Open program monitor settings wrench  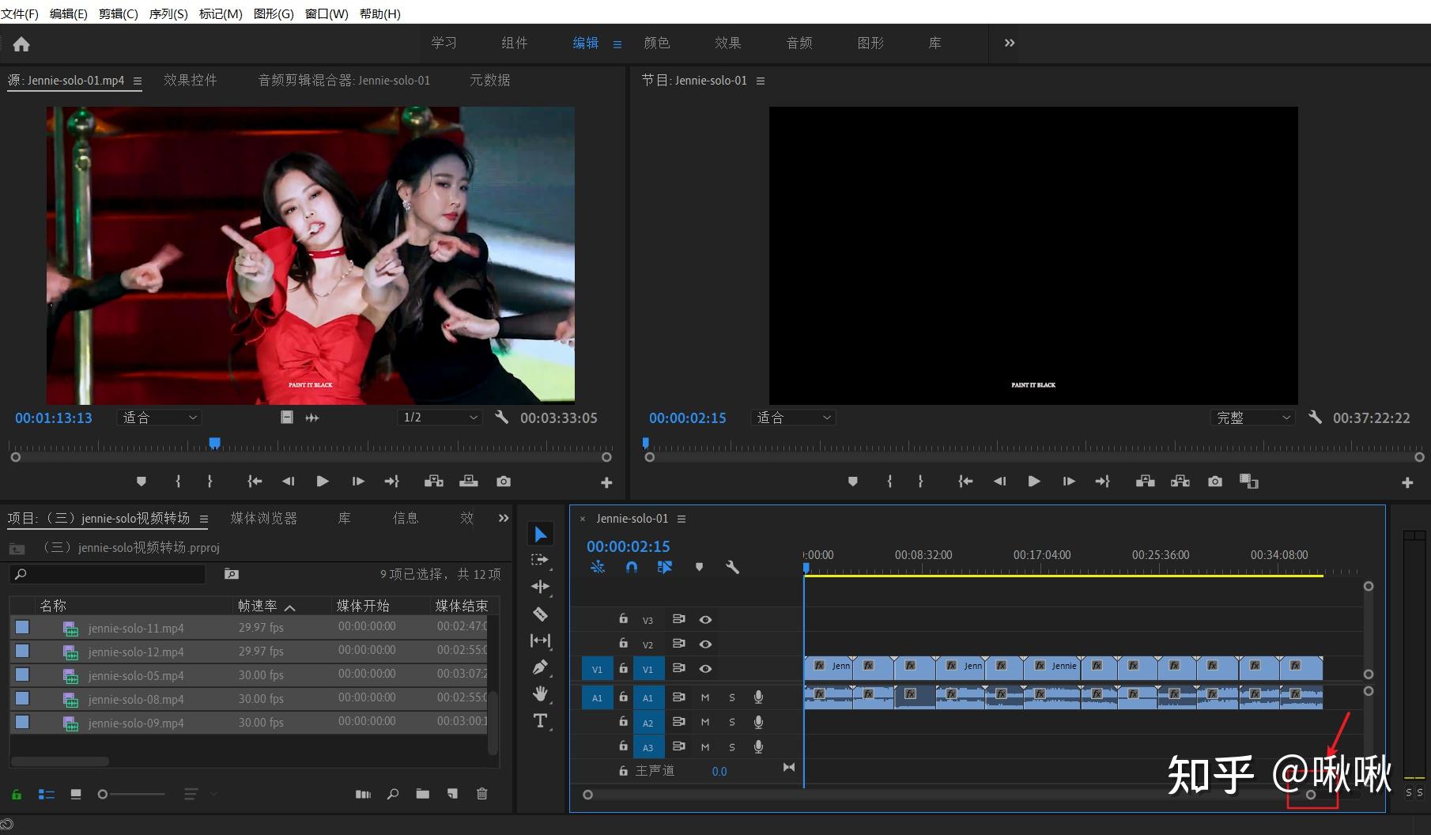pyautogui.click(x=1315, y=417)
